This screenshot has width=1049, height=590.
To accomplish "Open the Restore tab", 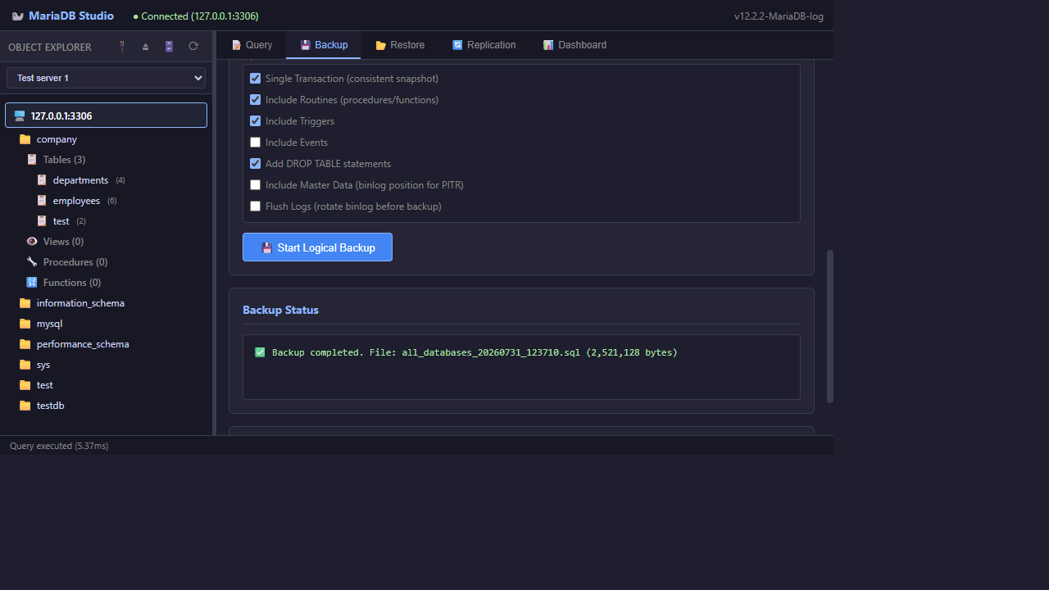I will pyautogui.click(x=400, y=45).
